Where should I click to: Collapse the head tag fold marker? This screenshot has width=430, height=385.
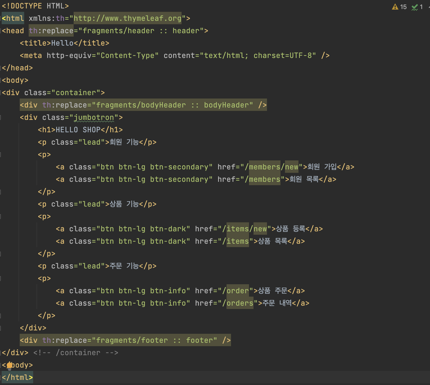pos(1,31)
